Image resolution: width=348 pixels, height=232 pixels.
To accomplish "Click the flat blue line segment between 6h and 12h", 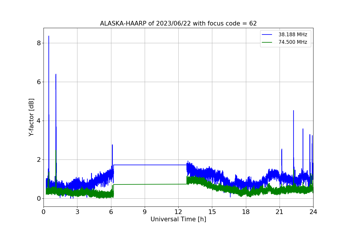I will coord(150,165).
